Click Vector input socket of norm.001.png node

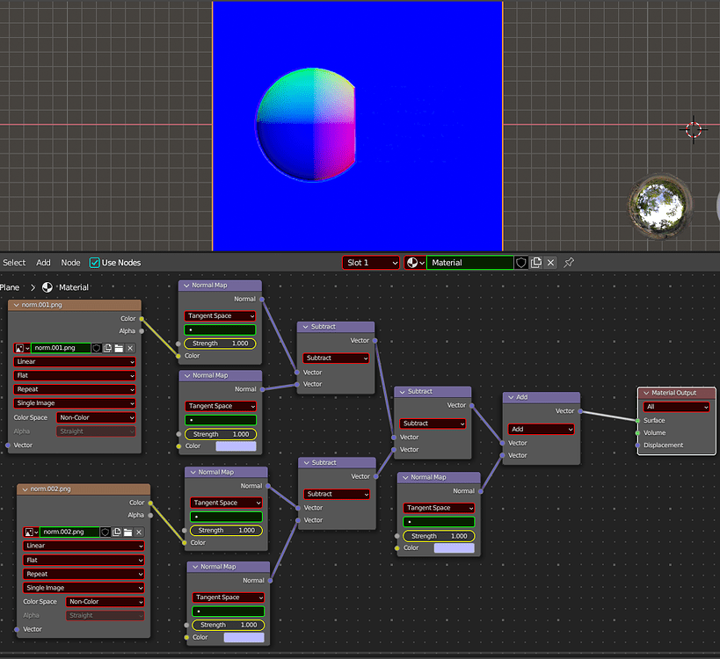click(8, 445)
